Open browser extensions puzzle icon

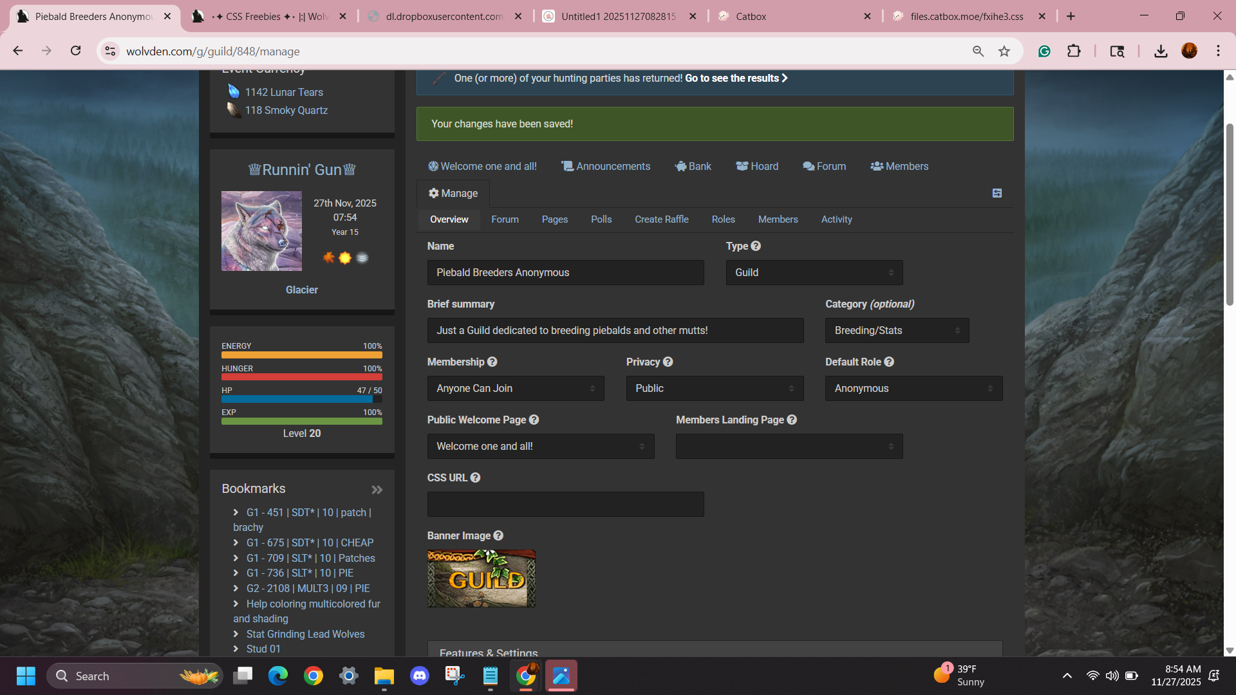pyautogui.click(x=1074, y=51)
